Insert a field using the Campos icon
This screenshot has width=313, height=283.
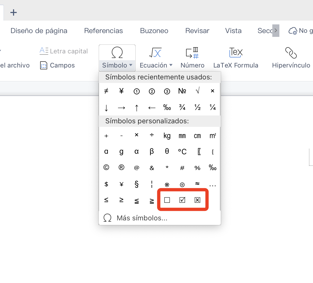(44, 65)
